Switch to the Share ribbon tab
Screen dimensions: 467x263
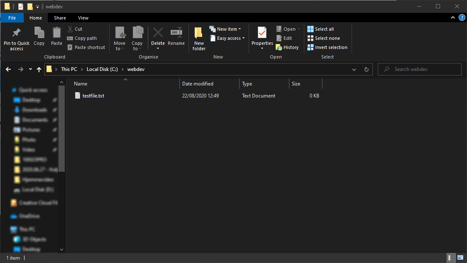tap(60, 18)
